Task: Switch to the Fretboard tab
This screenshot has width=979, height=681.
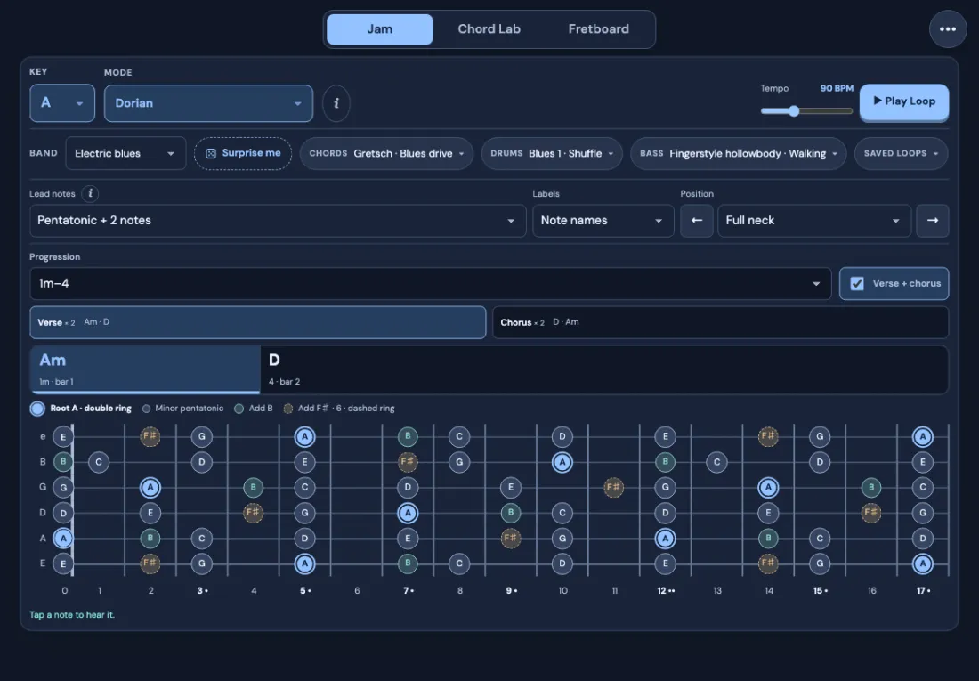Action: tap(598, 29)
